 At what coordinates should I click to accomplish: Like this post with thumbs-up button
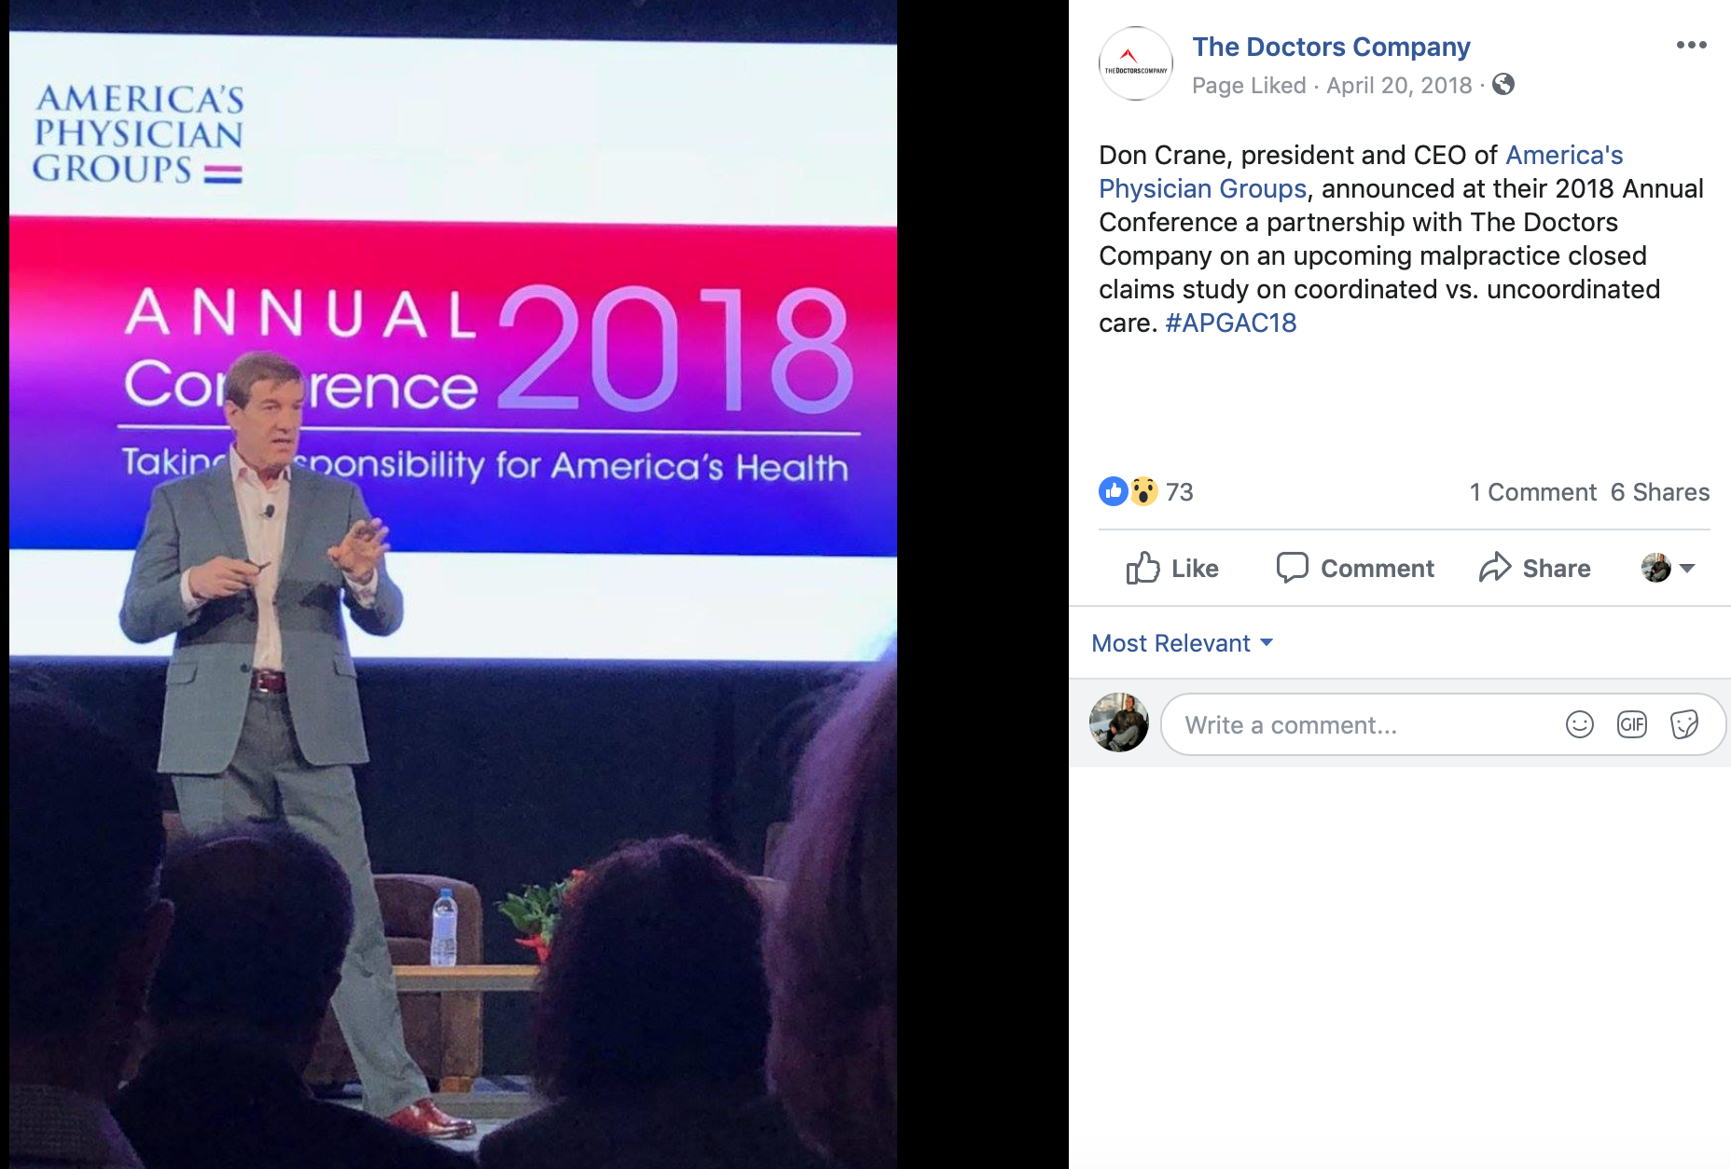pyautogui.click(x=1171, y=568)
